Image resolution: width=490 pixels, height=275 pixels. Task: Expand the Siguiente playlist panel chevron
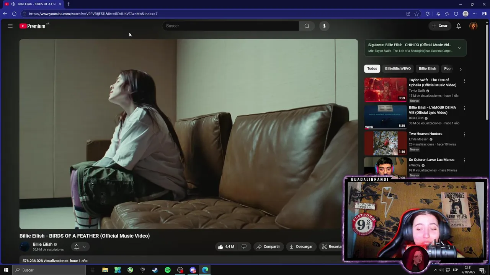(460, 48)
